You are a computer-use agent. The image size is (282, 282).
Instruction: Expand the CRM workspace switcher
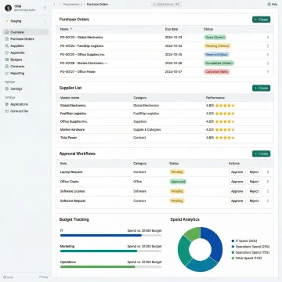pyautogui.click(x=45, y=8)
